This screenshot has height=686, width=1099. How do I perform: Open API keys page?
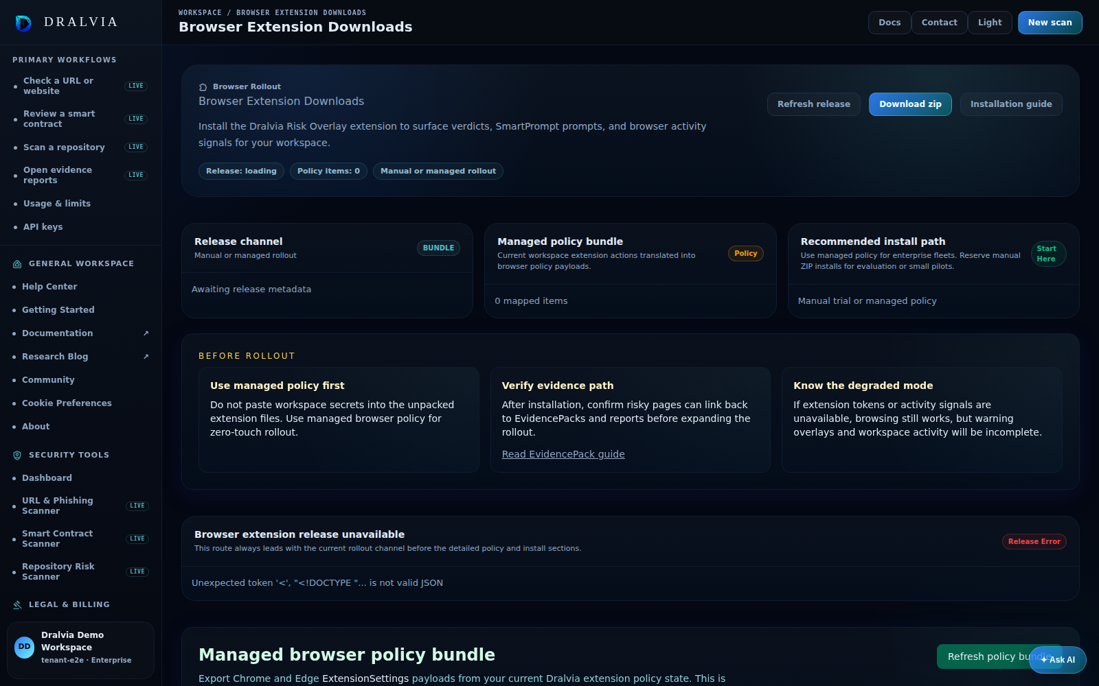coord(81,227)
